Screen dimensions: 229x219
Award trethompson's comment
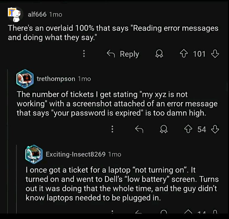(x=164, y=129)
